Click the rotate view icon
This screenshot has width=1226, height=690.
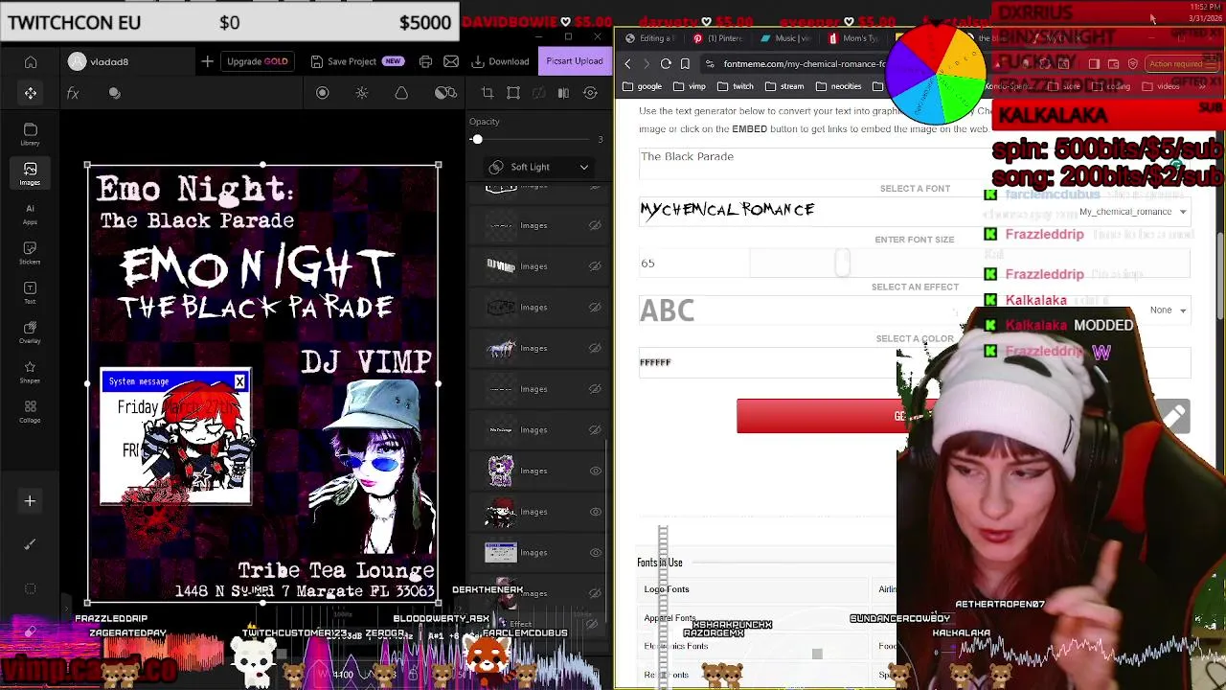click(590, 93)
